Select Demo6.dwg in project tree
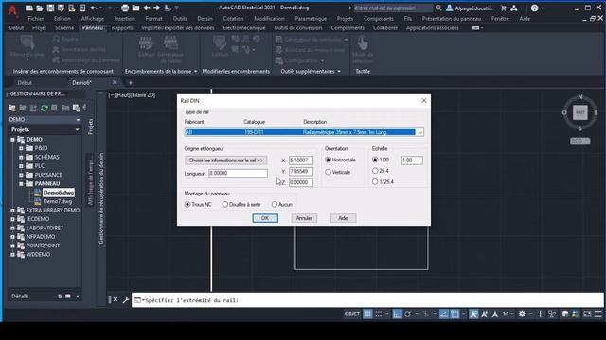This screenshot has height=340, width=606. (x=59, y=193)
